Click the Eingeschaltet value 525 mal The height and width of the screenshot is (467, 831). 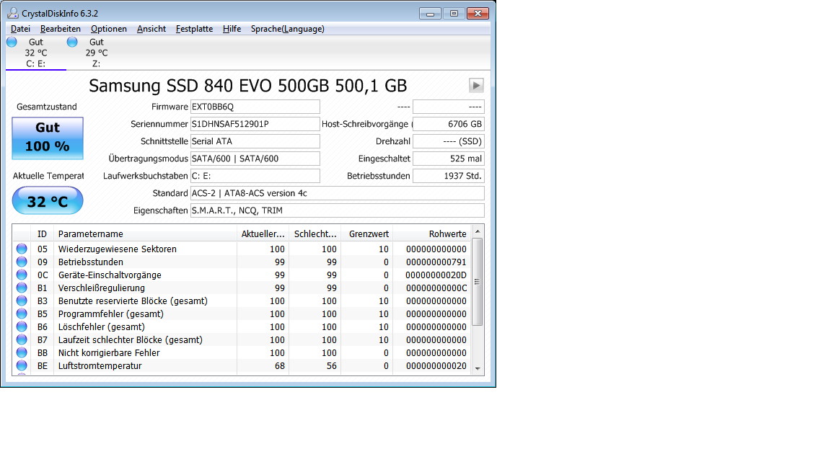[449, 159]
